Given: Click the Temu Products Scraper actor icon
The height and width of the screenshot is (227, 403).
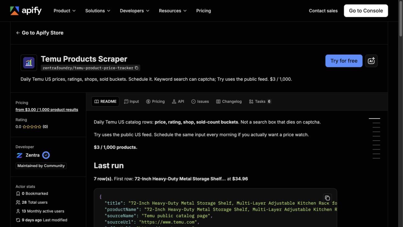Looking at the screenshot, I should pos(29,62).
